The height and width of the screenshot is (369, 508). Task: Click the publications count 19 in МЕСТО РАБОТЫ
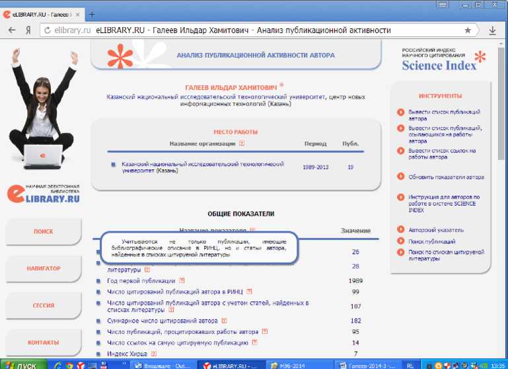[351, 167]
